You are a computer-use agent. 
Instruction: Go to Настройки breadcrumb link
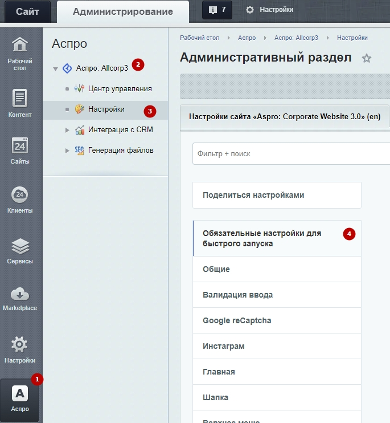click(352, 38)
